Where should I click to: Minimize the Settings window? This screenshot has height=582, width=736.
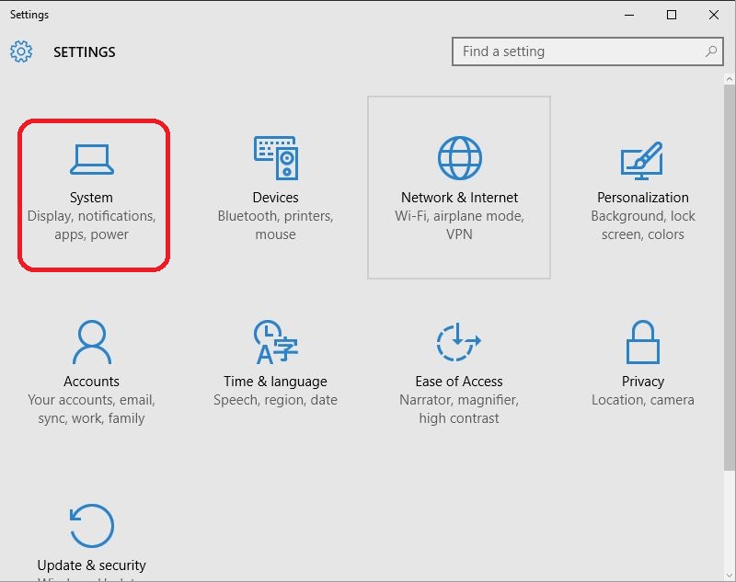[x=629, y=15]
